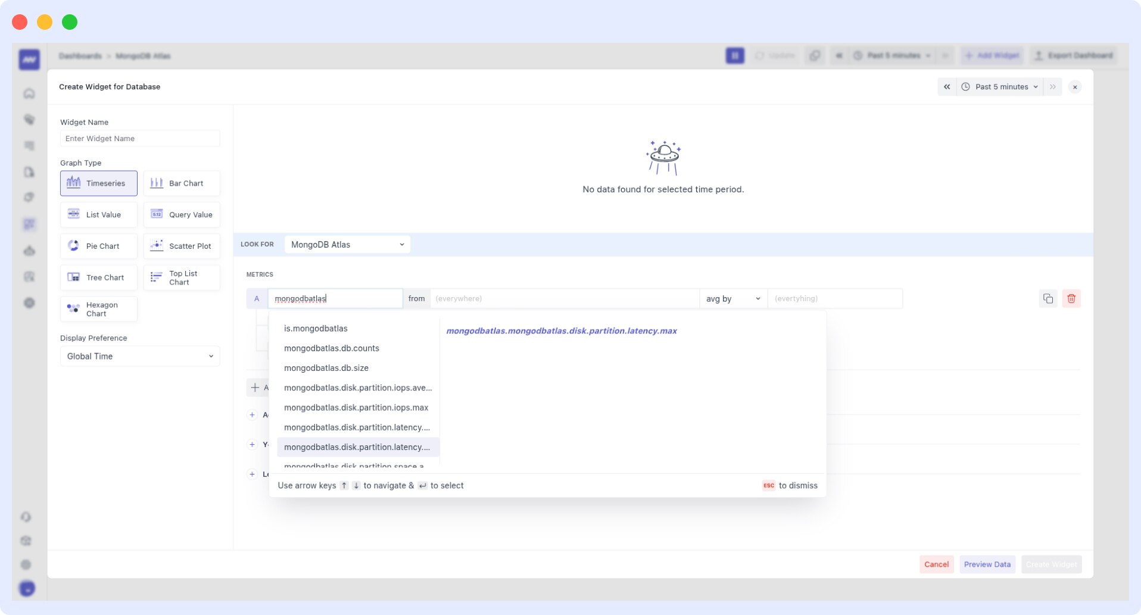Activate the List Value graph type
The height and width of the screenshot is (615, 1141).
(x=98, y=214)
